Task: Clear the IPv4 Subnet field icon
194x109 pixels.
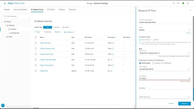Action: (189, 78)
